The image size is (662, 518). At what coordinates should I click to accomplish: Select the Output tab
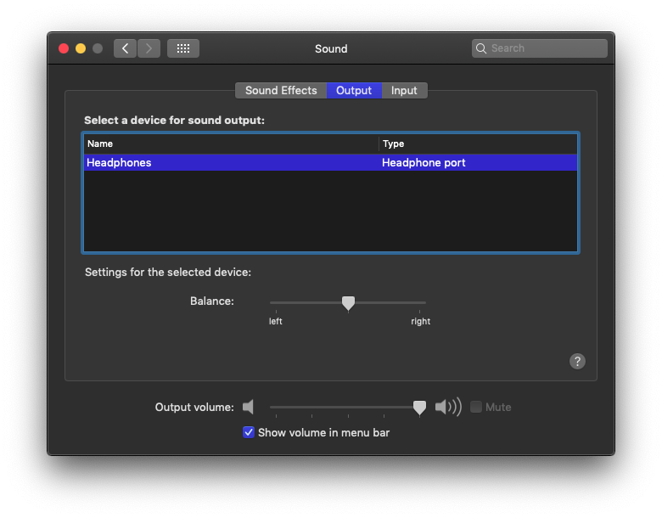coord(354,90)
